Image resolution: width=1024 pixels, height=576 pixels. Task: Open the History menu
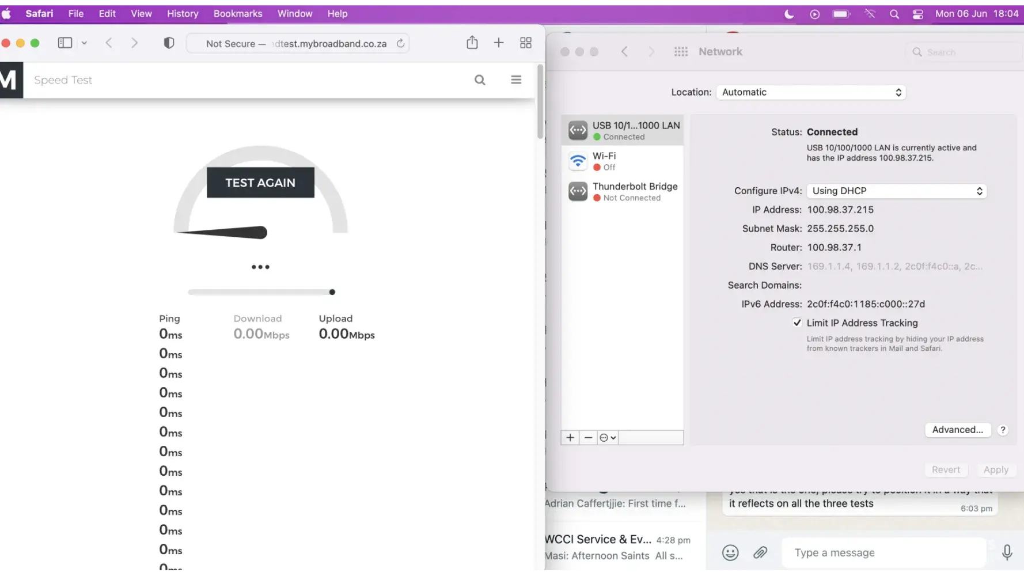pos(183,14)
